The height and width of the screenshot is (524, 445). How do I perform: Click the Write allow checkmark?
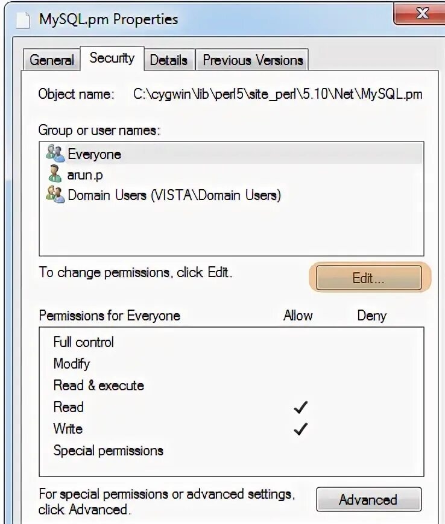click(x=300, y=429)
